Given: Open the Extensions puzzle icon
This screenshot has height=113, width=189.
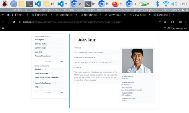Looking at the screenshot, I should [172, 22].
